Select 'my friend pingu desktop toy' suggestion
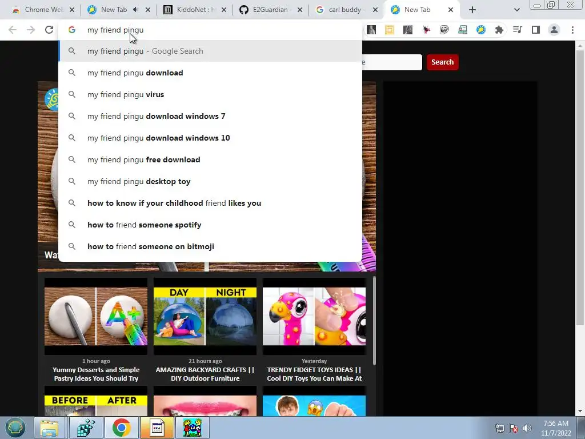The image size is (585, 439). pyautogui.click(x=210, y=181)
